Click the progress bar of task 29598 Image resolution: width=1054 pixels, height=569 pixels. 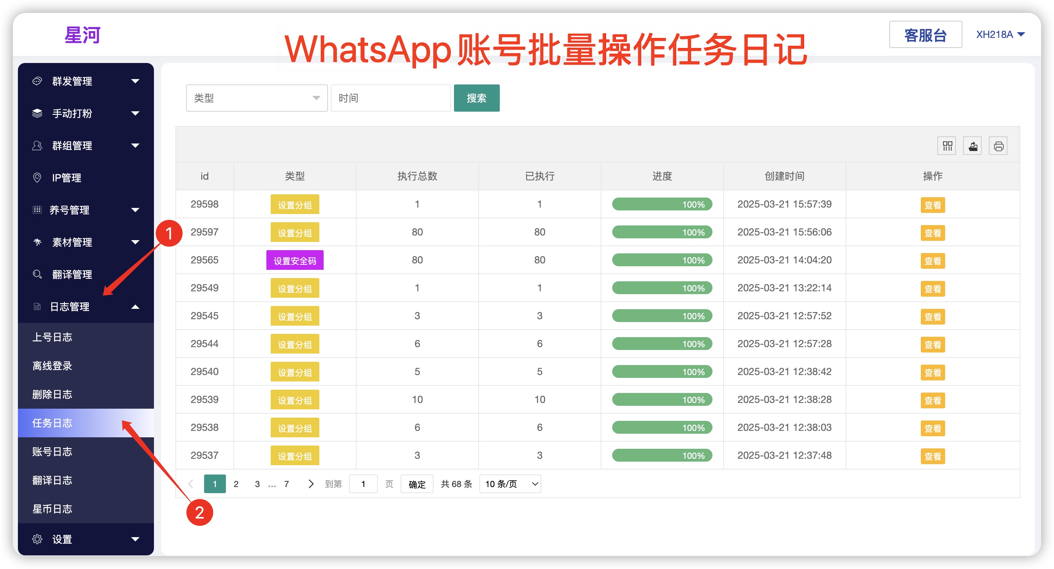[662, 204]
